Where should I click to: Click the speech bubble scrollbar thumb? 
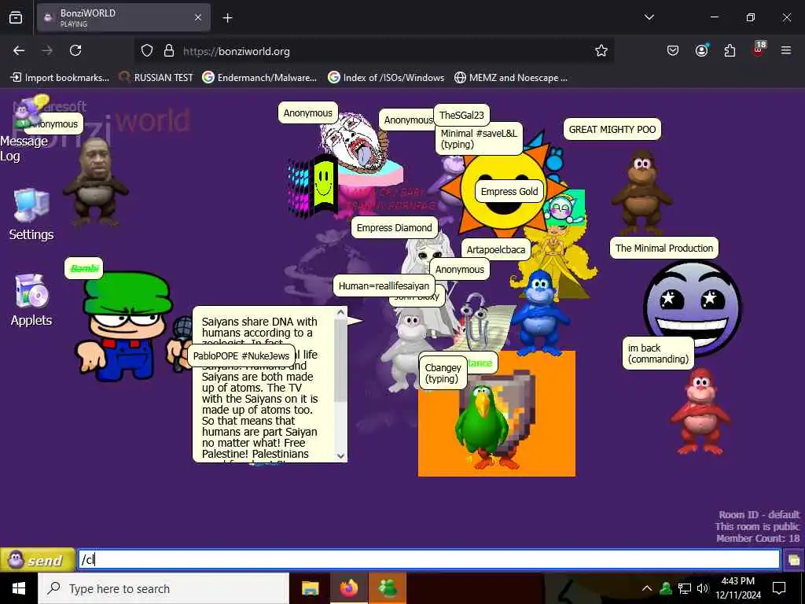pyautogui.click(x=341, y=359)
